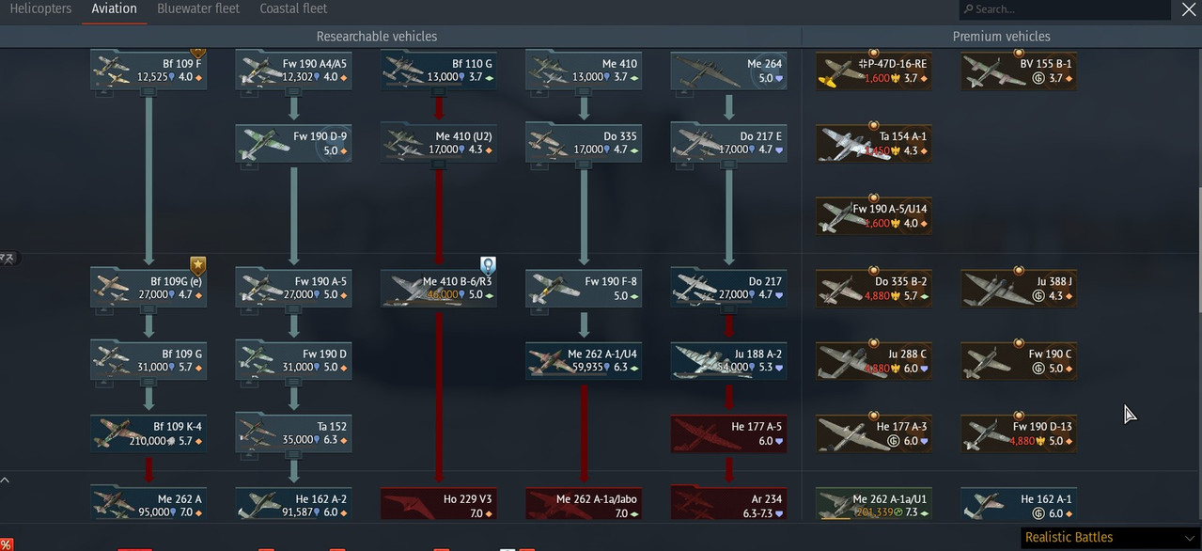Select the locked Ho 229 V3 card

438,504
